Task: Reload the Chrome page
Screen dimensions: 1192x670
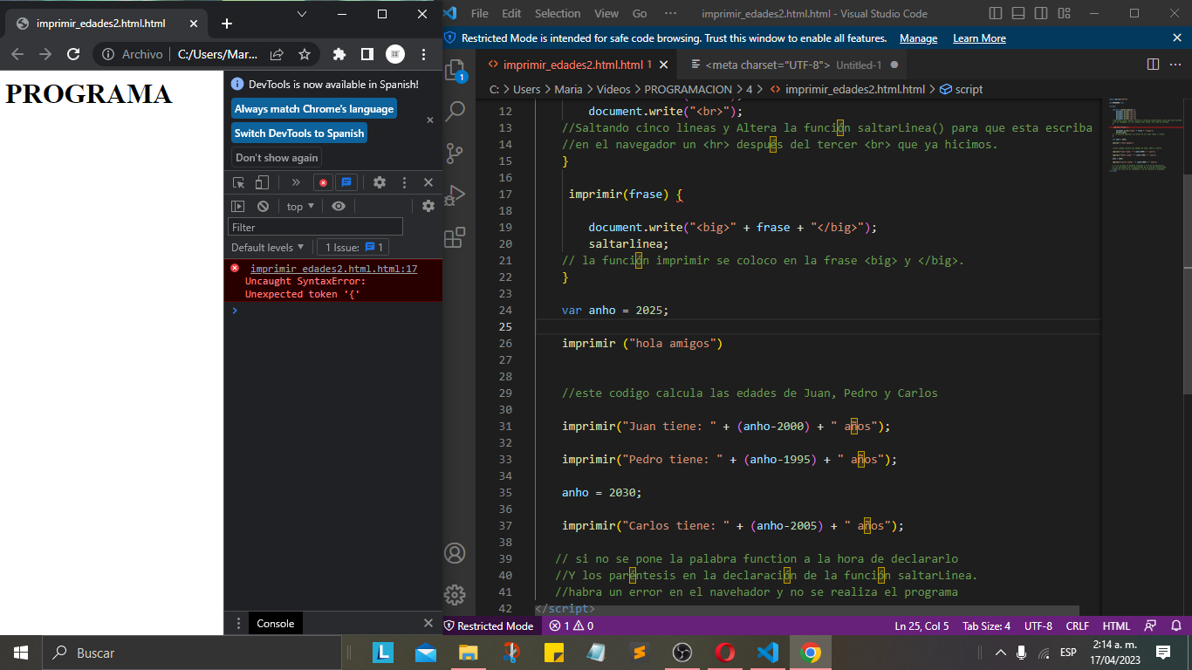Action: pyautogui.click(x=73, y=54)
